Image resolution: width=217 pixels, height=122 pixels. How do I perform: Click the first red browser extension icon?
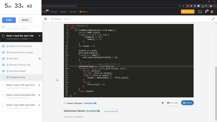[188, 6]
